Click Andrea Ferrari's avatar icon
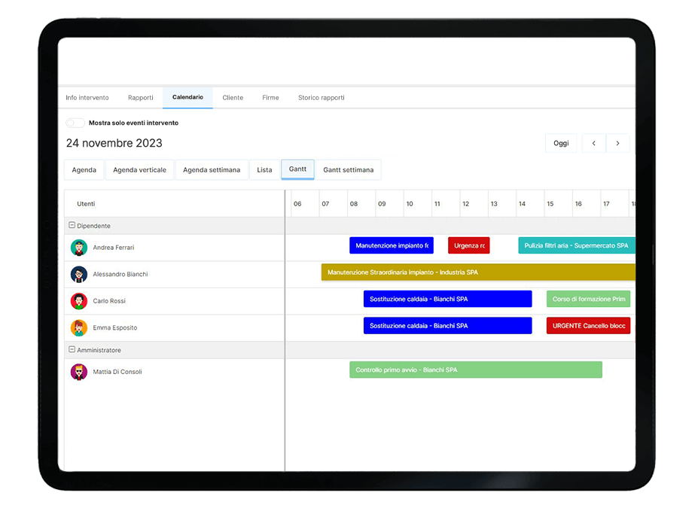This screenshot has height=508, width=695. [x=79, y=248]
